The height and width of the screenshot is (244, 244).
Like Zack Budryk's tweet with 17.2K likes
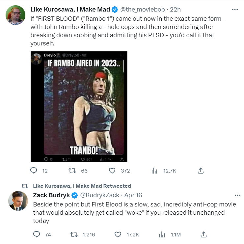118,234
